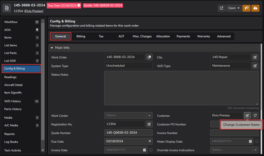The width and height of the screenshot is (264, 156).
Task: Switch to the Payments tab
Action: click(183, 37)
